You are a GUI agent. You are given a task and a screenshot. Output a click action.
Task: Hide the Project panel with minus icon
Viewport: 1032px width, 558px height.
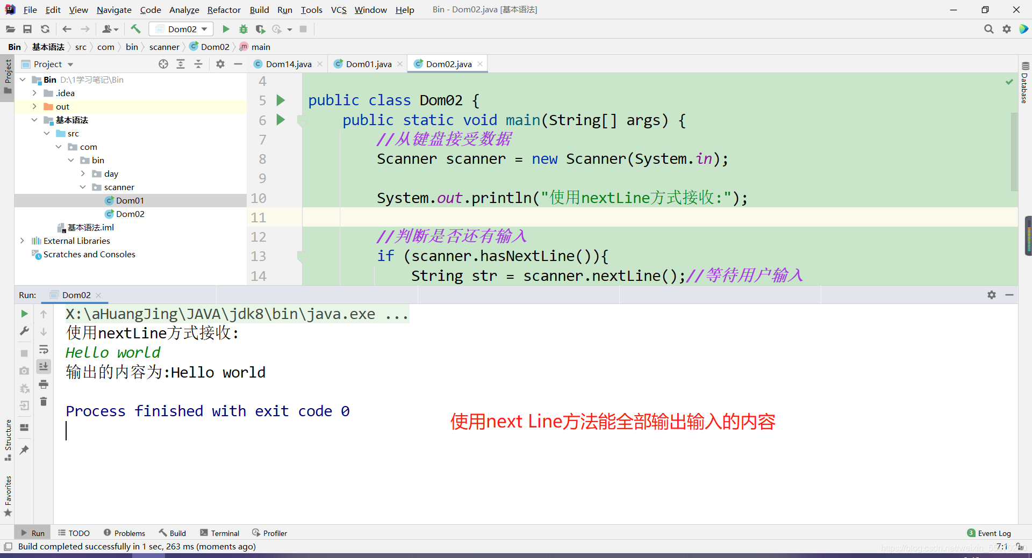(x=238, y=64)
